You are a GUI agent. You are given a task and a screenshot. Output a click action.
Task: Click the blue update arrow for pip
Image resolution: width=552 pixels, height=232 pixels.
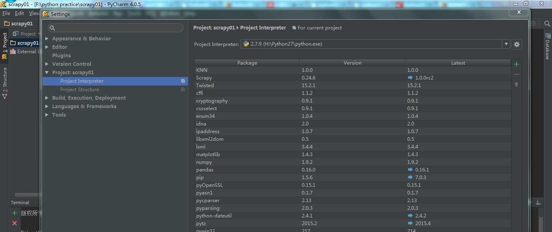[x=410, y=178]
